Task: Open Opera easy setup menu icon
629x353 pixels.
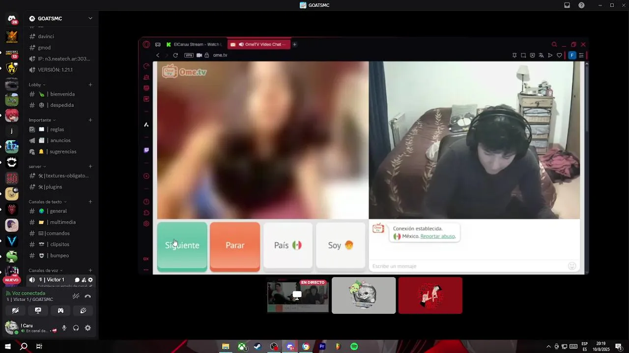Action: 581,55
